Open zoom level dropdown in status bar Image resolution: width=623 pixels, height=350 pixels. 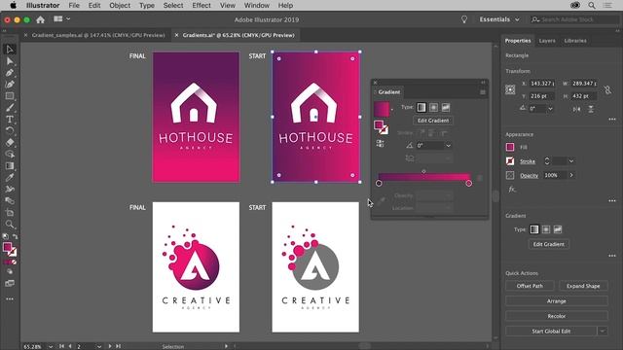(51, 346)
